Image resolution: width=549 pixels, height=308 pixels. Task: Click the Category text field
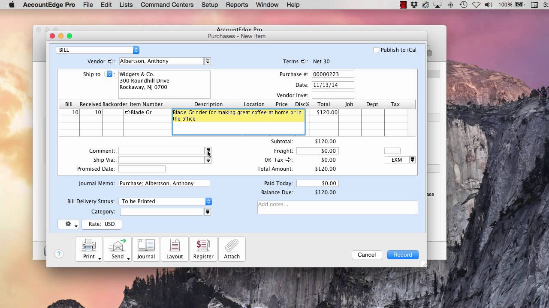coord(162,212)
